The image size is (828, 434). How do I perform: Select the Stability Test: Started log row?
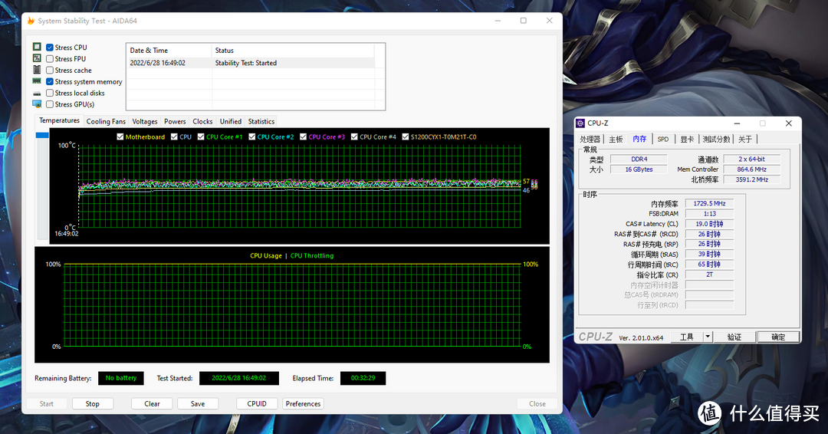pos(245,63)
